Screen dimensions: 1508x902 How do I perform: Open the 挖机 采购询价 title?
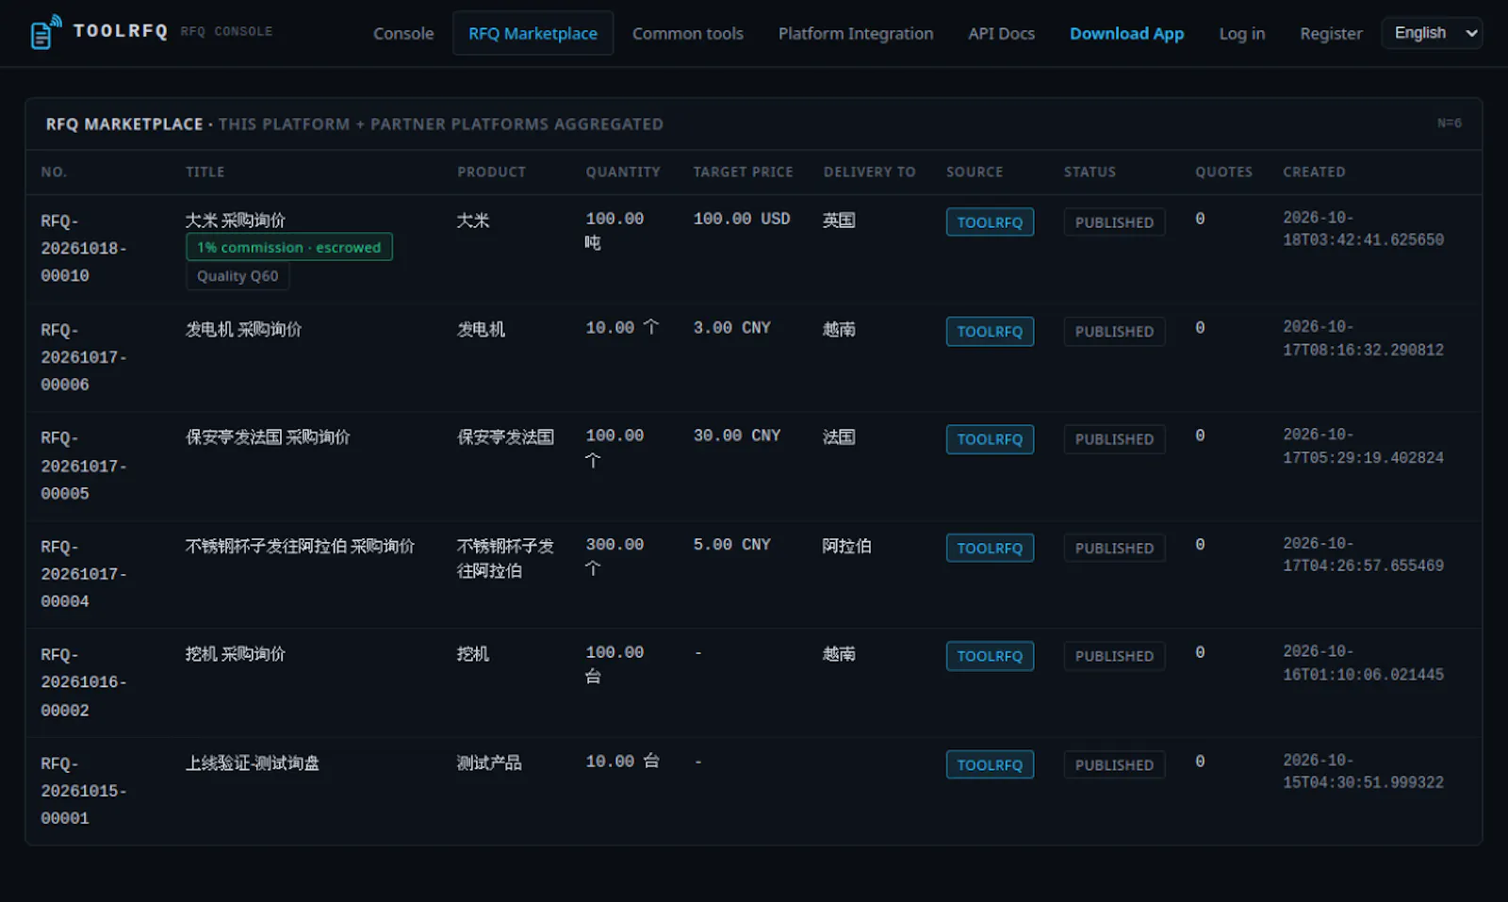click(x=236, y=654)
